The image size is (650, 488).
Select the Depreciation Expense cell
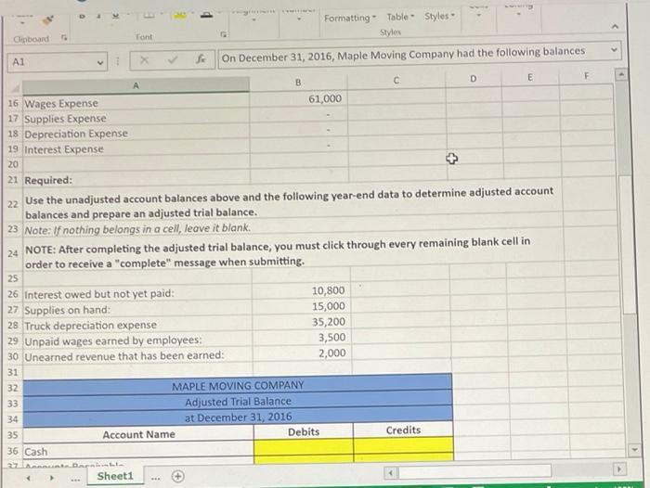[x=136, y=134]
